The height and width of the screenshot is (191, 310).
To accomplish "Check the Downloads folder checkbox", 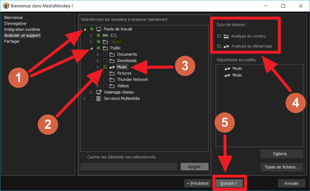I will tap(105, 61).
